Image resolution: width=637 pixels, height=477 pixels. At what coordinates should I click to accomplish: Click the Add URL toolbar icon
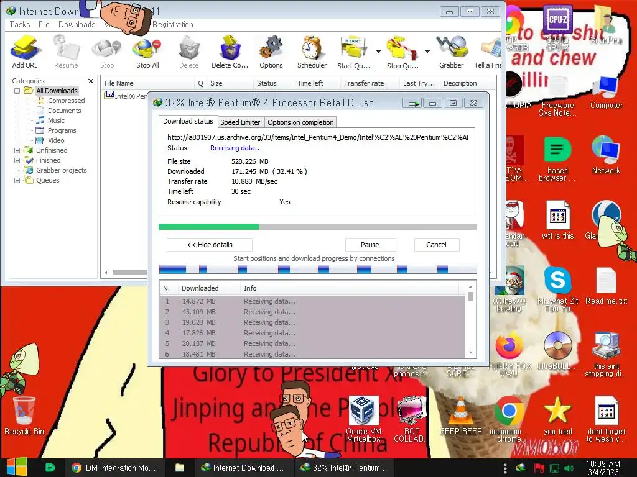pos(25,52)
